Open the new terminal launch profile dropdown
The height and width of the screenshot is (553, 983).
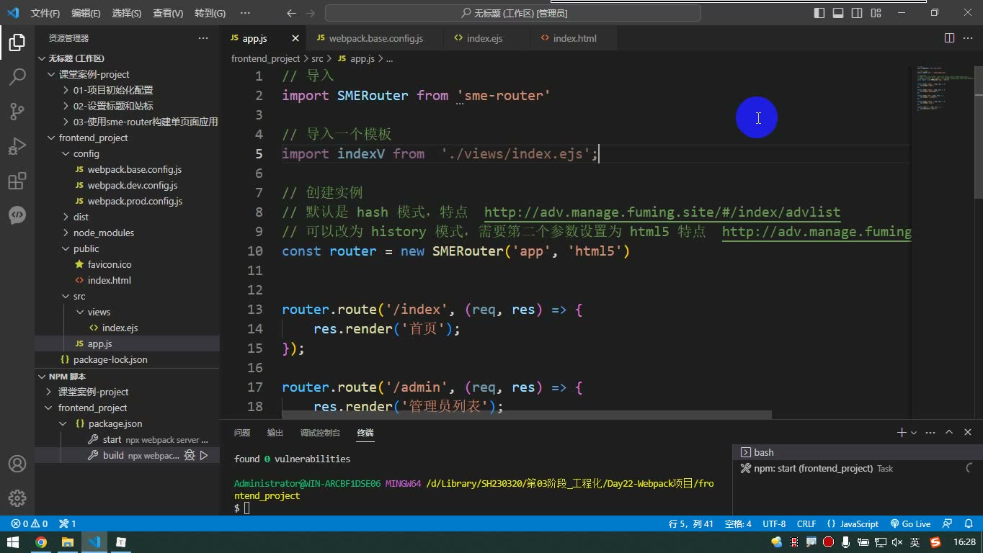[x=914, y=433]
